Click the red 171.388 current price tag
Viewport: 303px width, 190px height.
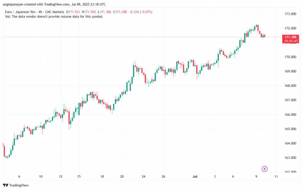click(291, 37)
